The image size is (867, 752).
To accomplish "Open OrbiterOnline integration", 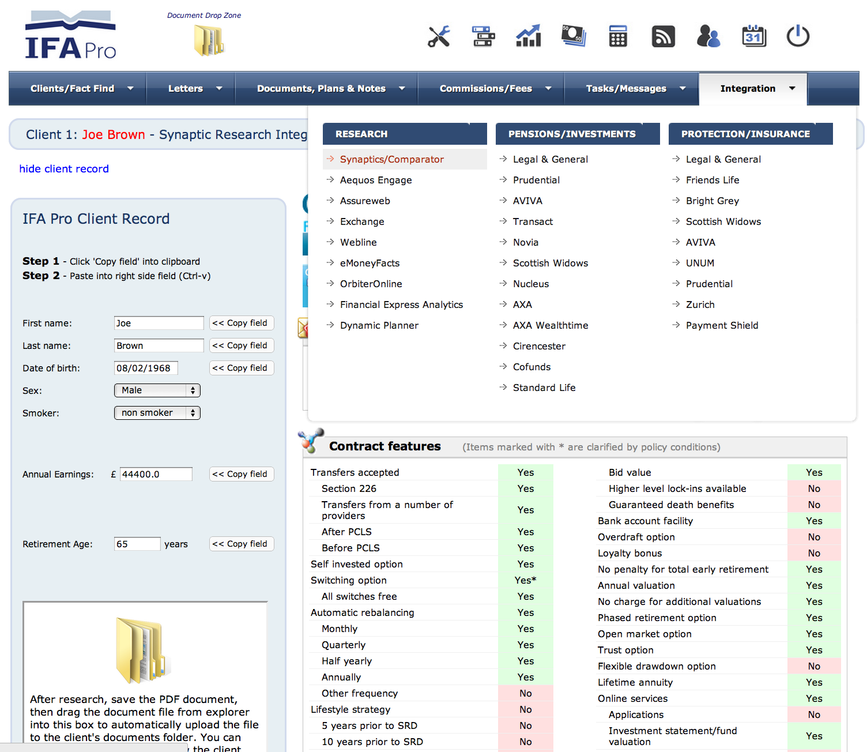I will (371, 284).
